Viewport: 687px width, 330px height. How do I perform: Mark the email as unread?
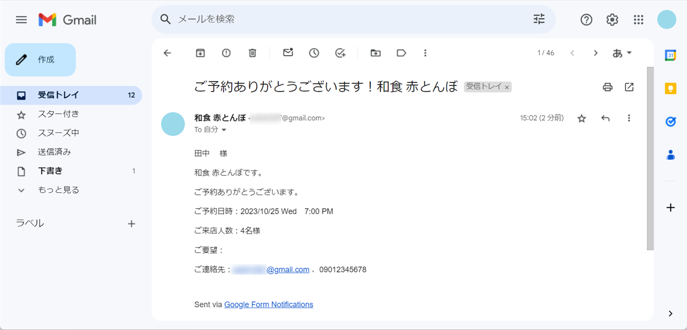coord(288,53)
